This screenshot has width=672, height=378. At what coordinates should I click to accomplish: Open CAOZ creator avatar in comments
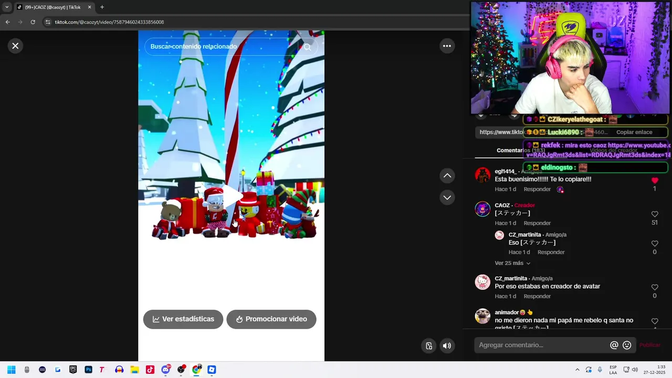pyautogui.click(x=482, y=209)
